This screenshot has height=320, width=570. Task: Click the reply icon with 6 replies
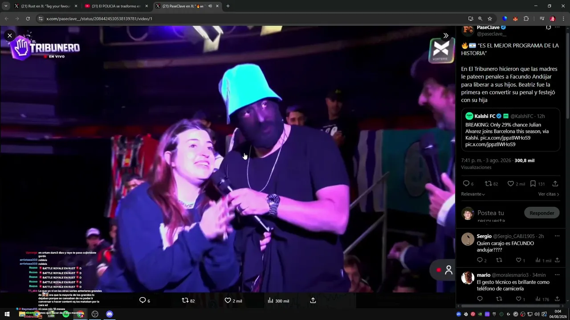[x=468, y=184]
